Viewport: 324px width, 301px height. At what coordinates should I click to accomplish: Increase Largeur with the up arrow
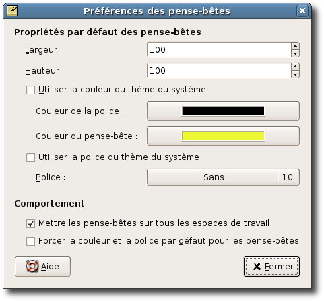point(295,46)
